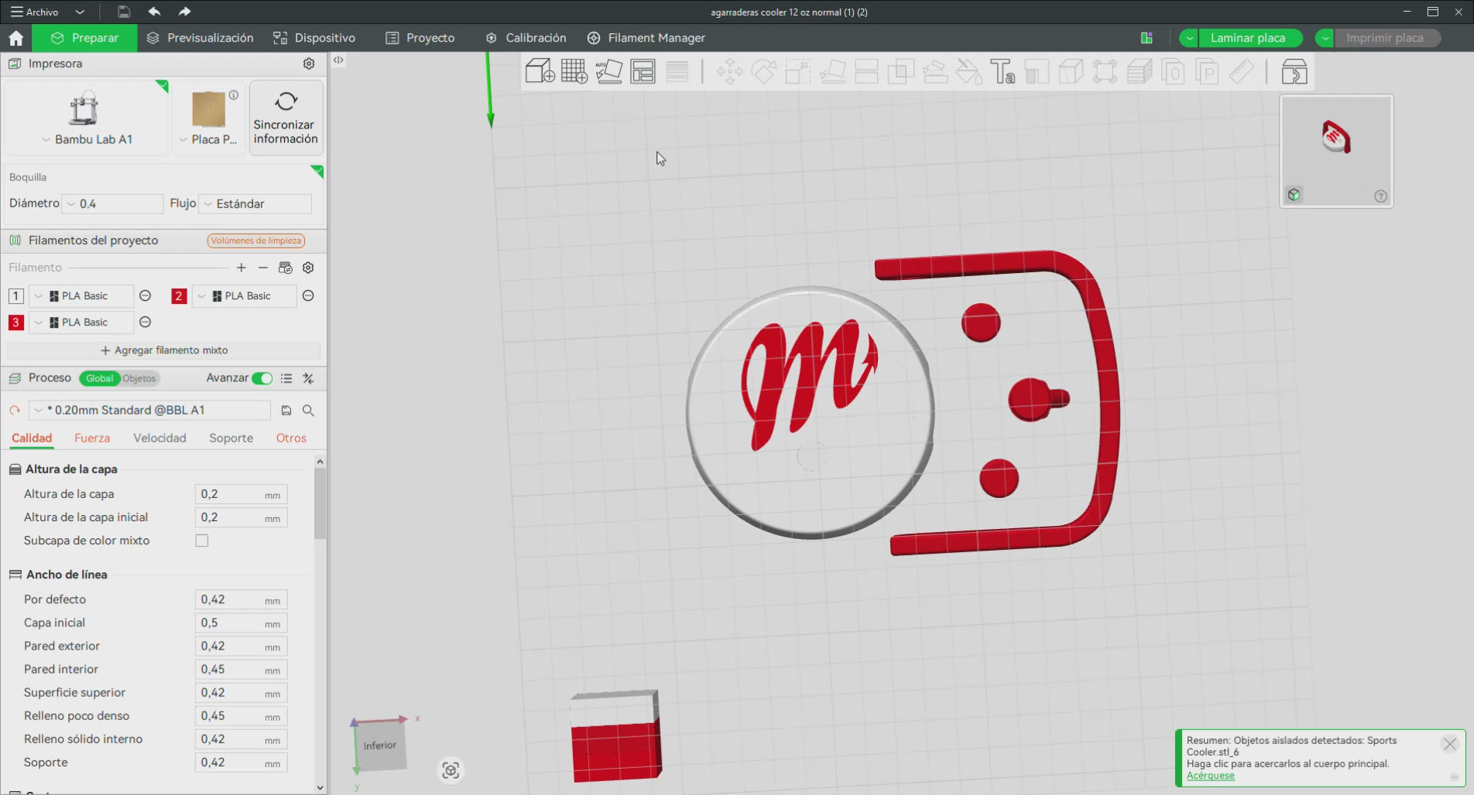This screenshot has width=1474, height=795.
Task: Open the process settings list icon
Action: [286, 378]
